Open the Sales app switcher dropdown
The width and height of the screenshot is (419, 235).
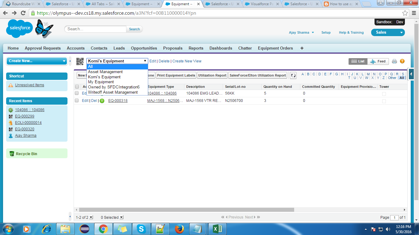[388, 32]
